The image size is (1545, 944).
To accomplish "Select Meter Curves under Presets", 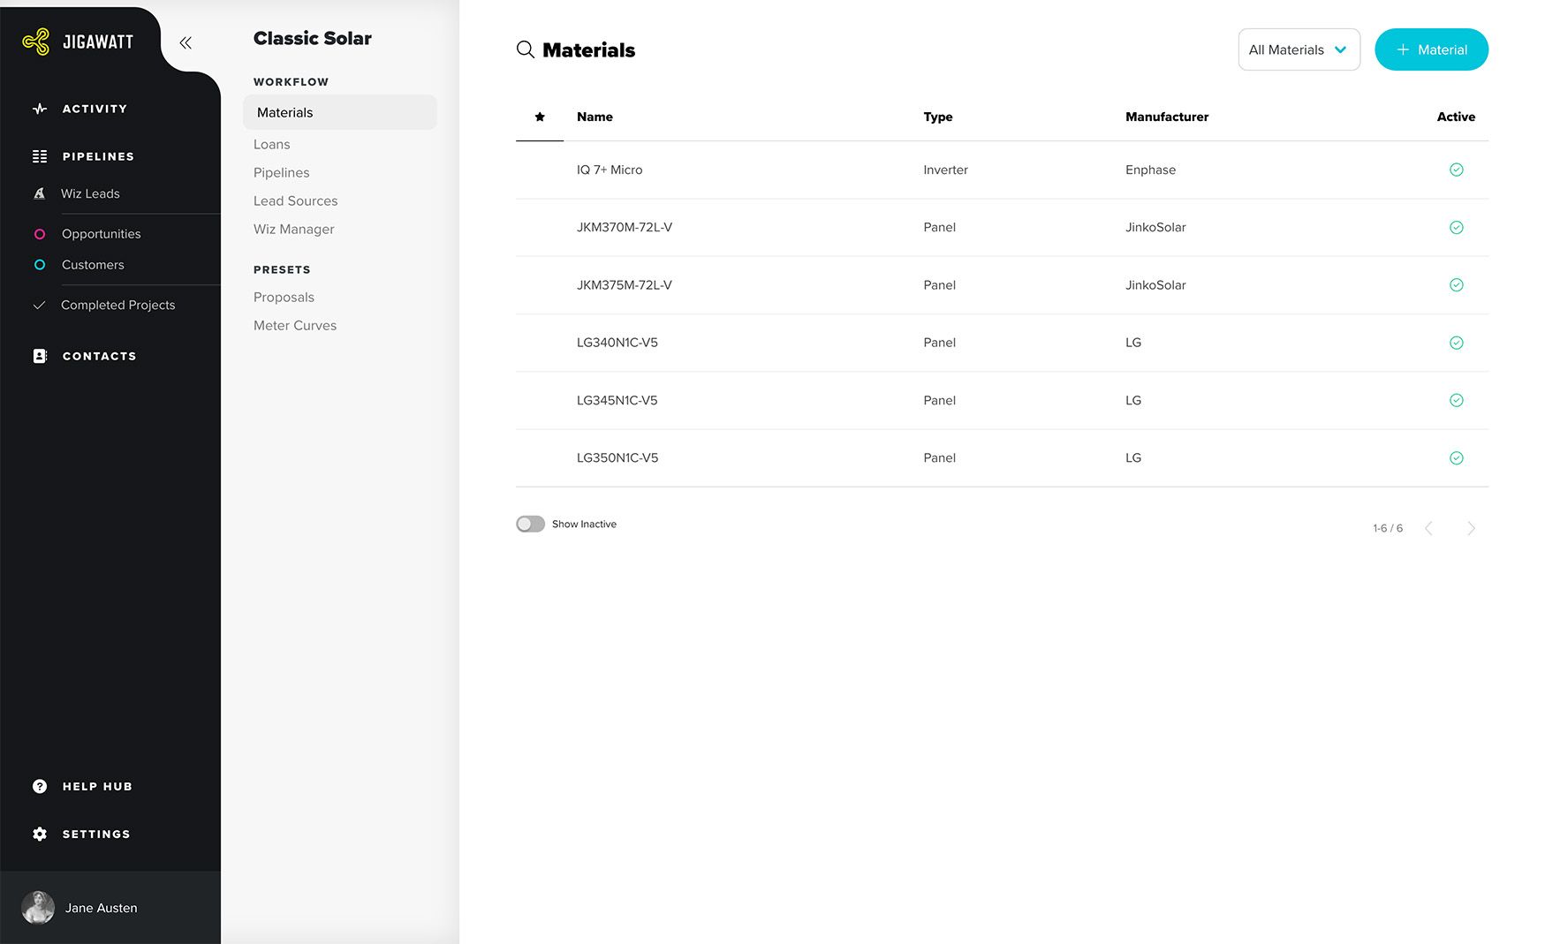I will 295,326.
